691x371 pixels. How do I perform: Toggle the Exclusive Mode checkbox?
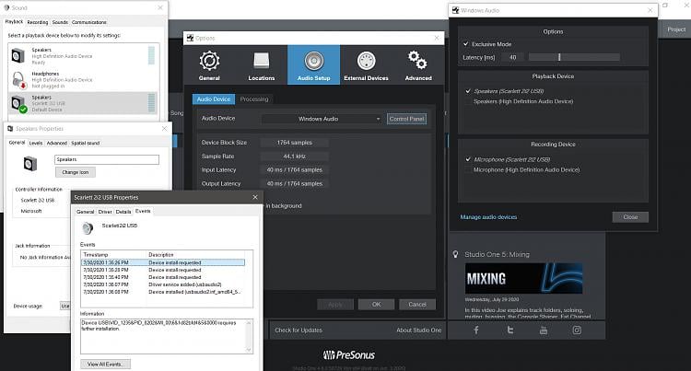pos(466,43)
